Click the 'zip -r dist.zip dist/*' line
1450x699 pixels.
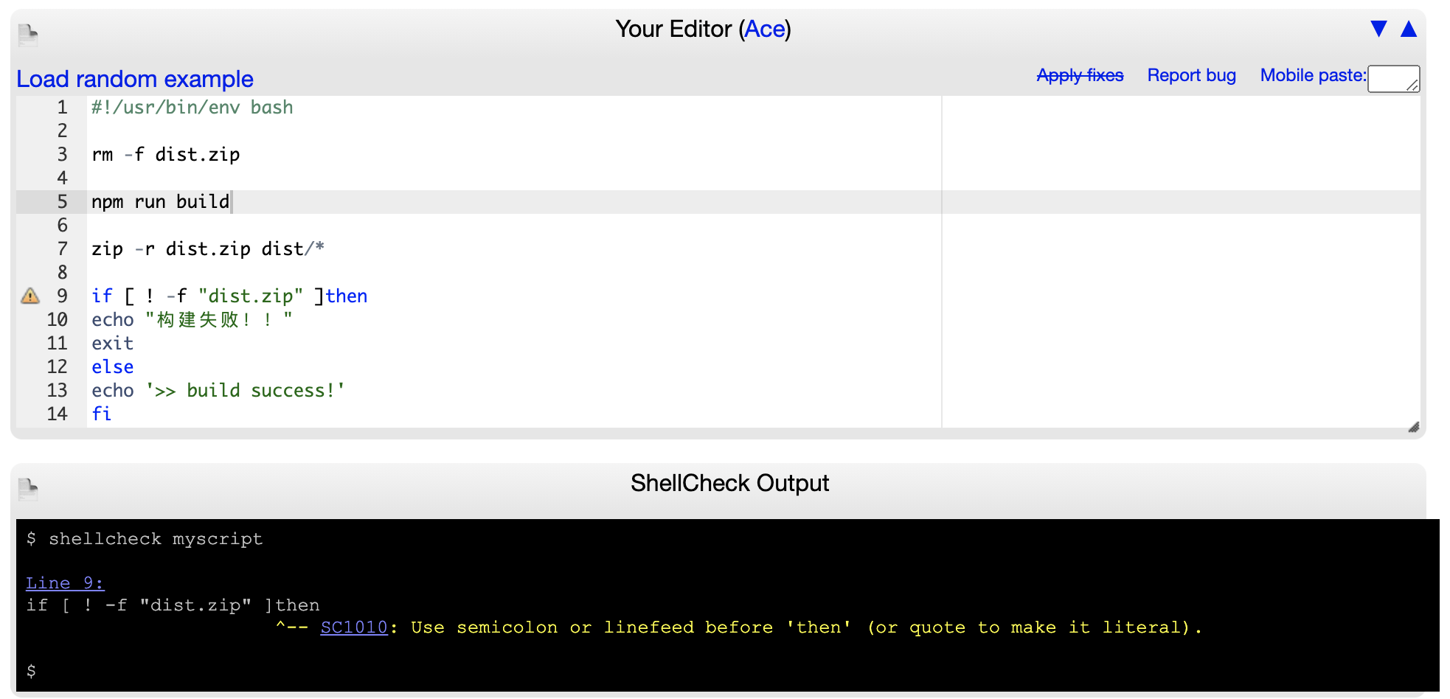(x=208, y=249)
